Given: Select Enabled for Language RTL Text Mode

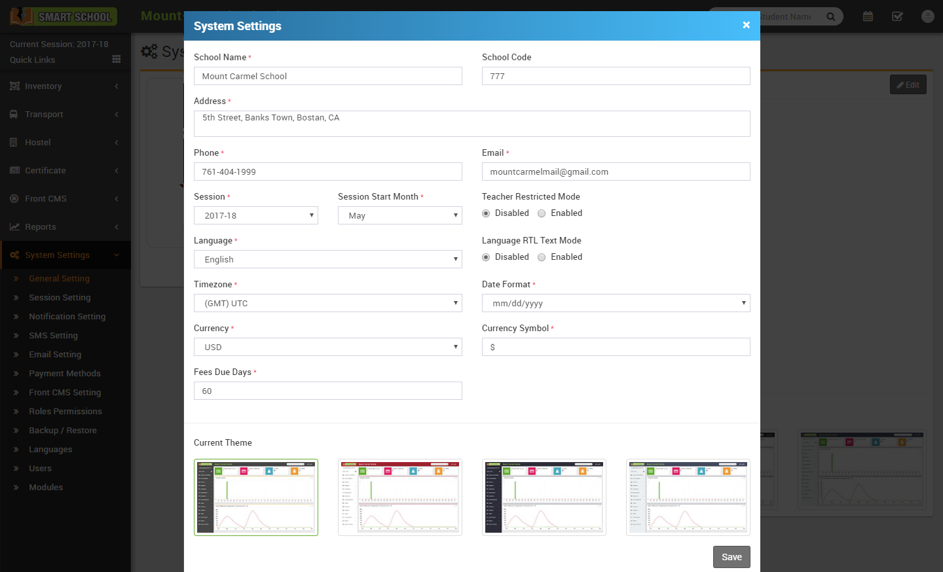Looking at the screenshot, I should pyautogui.click(x=542, y=257).
